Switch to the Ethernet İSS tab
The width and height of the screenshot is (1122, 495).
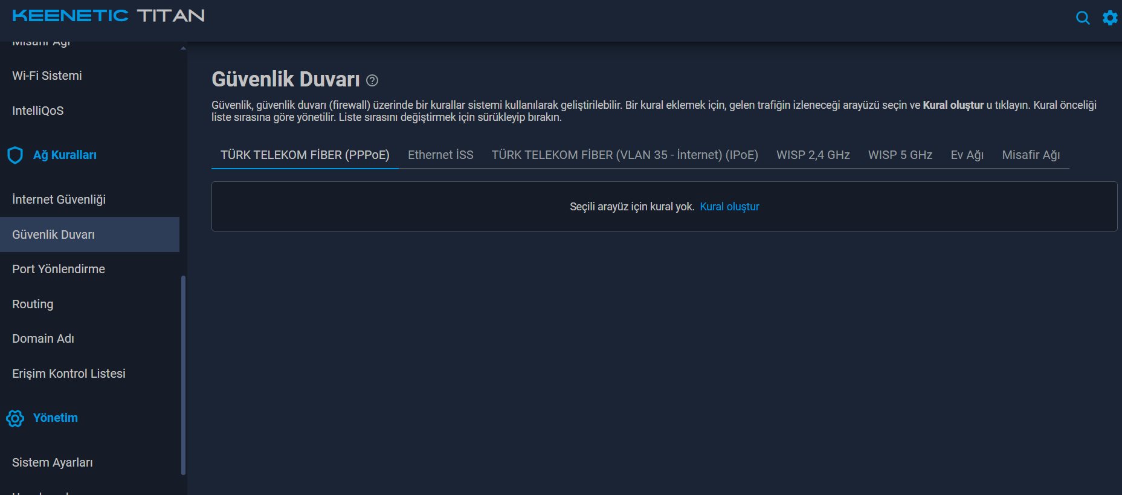[x=440, y=155]
